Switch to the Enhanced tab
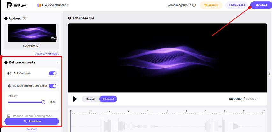This screenshot has height=132, width=272. point(108,99)
